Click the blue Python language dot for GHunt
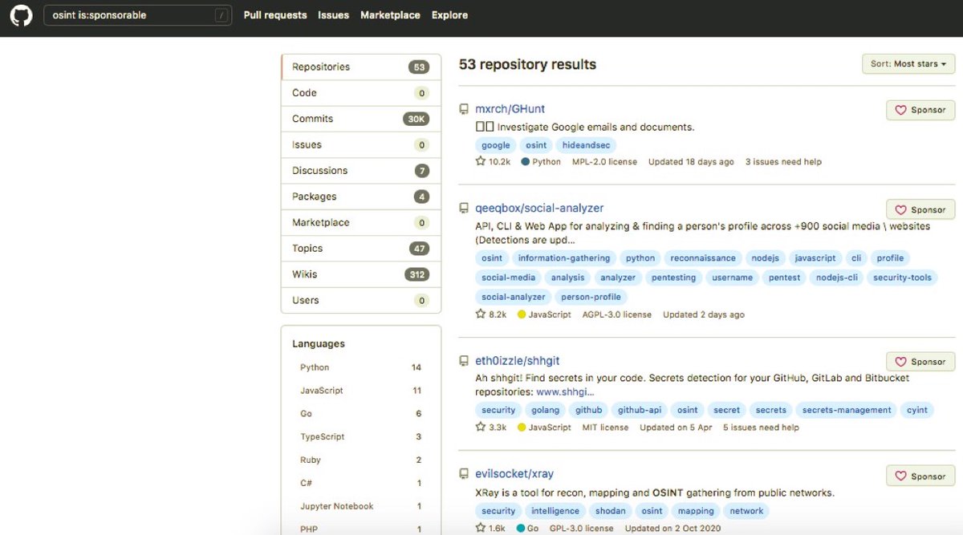The width and height of the screenshot is (963, 535). click(x=525, y=161)
